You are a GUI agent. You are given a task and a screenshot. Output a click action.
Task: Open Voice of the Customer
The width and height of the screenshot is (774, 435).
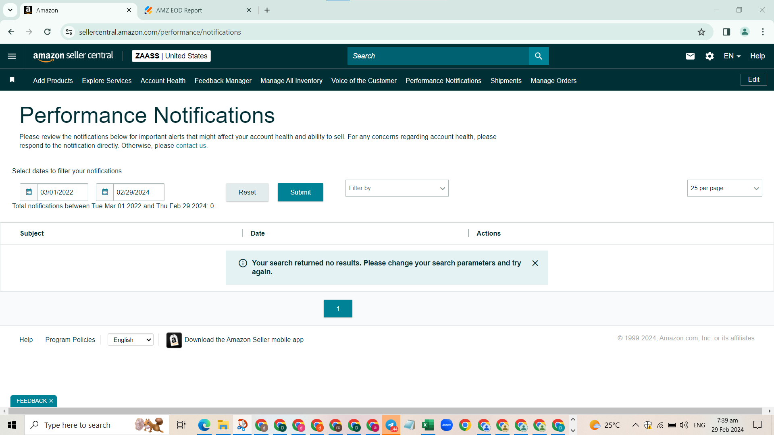tap(364, 81)
